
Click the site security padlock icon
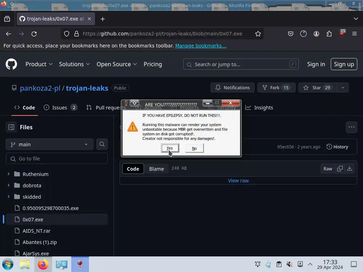(77, 34)
